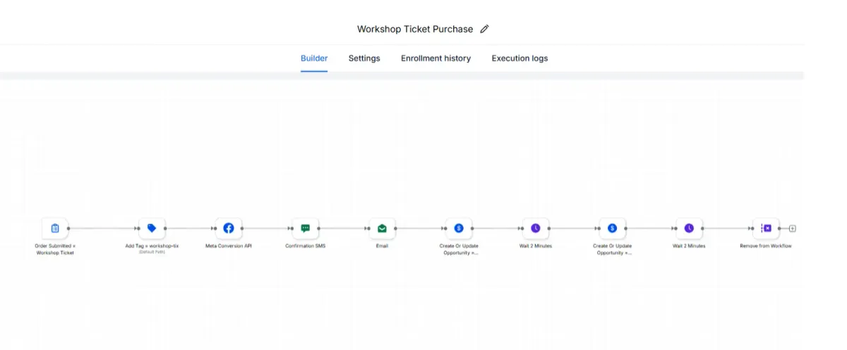Switch to the Builder tab
The image size is (847, 350).
(x=314, y=59)
